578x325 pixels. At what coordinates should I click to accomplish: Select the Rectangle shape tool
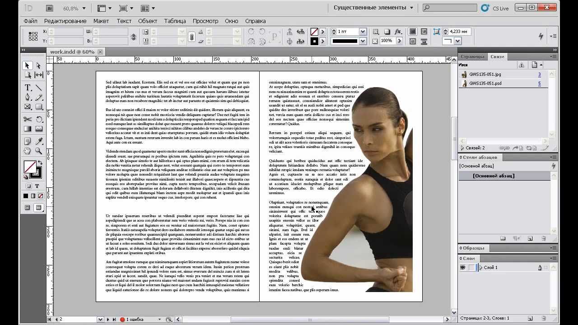[x=39, y=107]
